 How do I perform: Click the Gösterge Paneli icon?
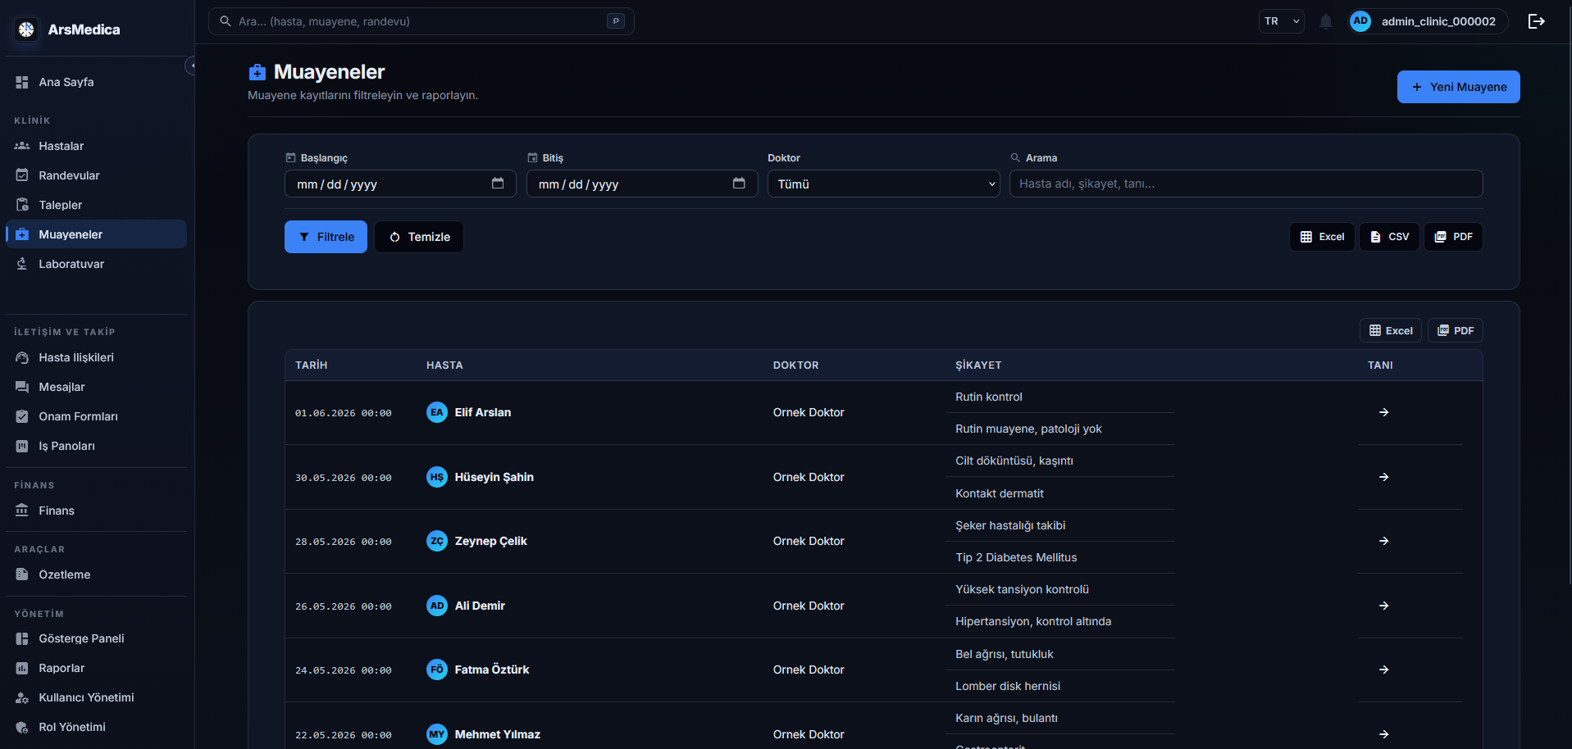22,638
